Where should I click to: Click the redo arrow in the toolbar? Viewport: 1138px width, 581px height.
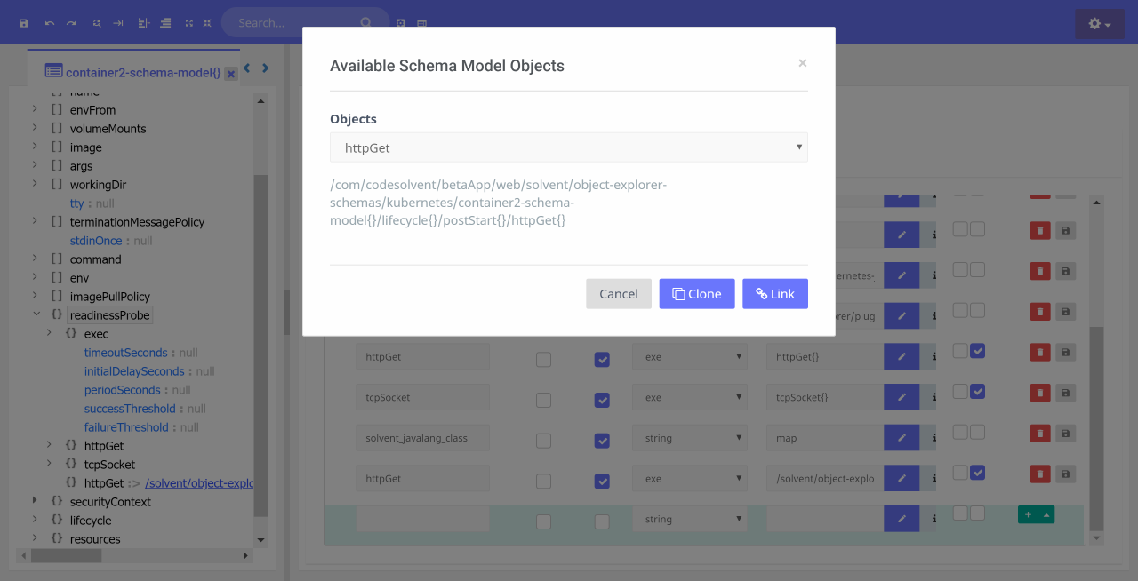click(x=71, y=23)
